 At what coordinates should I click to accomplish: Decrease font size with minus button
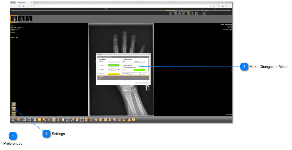pos(109,70)
